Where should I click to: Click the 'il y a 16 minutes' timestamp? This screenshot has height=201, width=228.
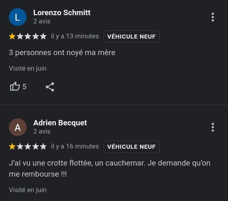coord(75,146)
